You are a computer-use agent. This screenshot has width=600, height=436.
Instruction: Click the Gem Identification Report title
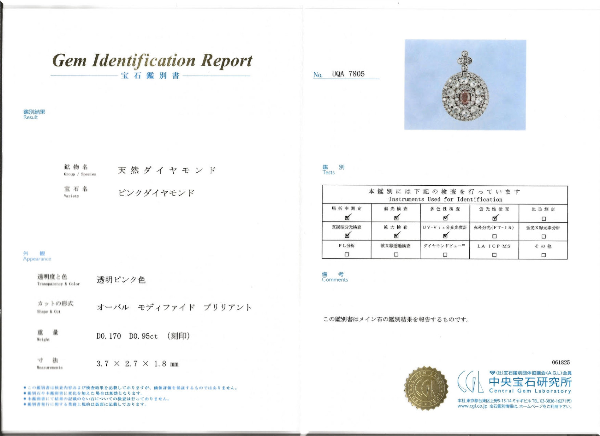[x=152, y=61]
